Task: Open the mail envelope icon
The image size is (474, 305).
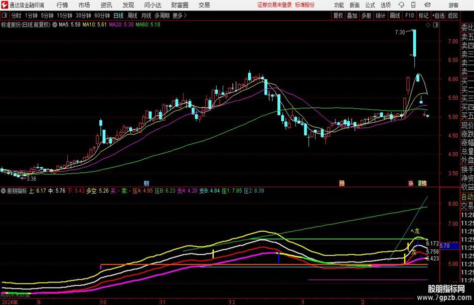Action: (x=427, y=5)
